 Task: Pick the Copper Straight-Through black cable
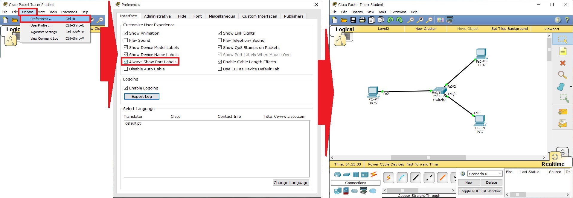(416, 178)
